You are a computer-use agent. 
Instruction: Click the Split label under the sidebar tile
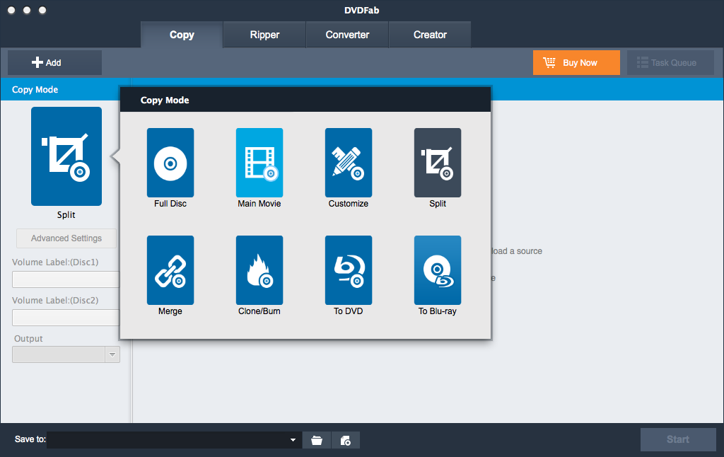[66, 215]
